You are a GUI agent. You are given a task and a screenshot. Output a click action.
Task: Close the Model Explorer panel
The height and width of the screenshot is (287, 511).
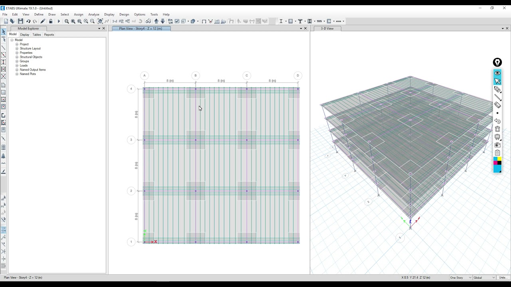[104, 28]
